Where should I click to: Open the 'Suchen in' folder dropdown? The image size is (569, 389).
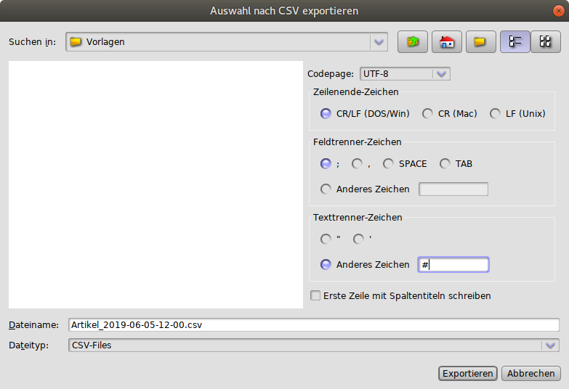click(379, 42)
